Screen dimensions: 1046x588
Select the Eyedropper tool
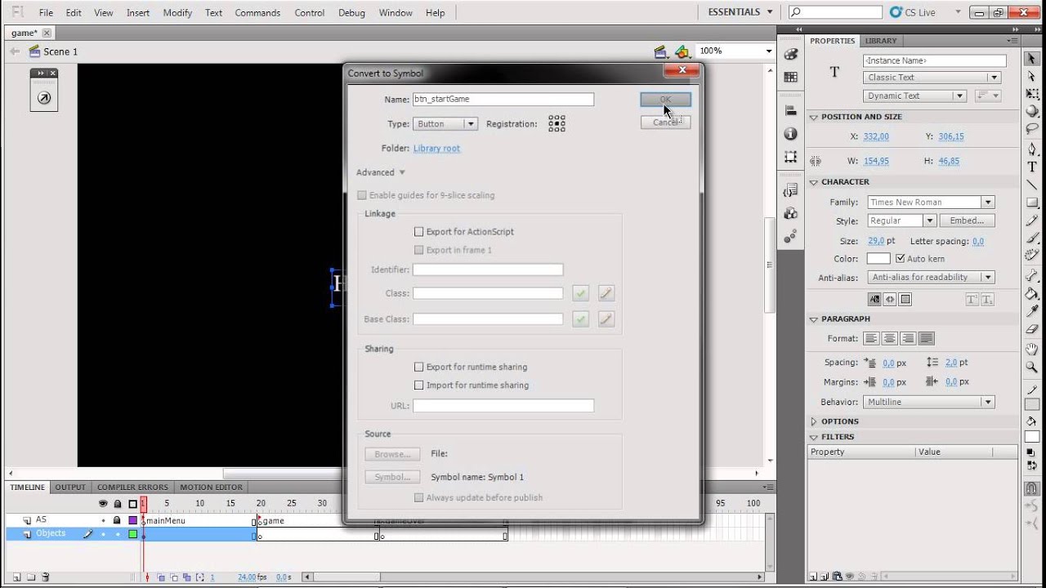pyautogui.click(x=1032, y=312)
